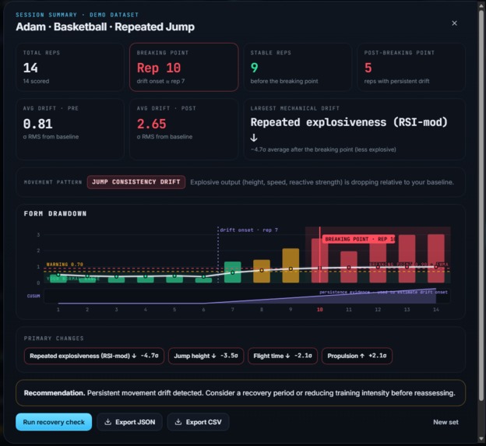Click the Largest Mechanical Drift down arrow
The image size is (486, 446).
pos(254,138)
